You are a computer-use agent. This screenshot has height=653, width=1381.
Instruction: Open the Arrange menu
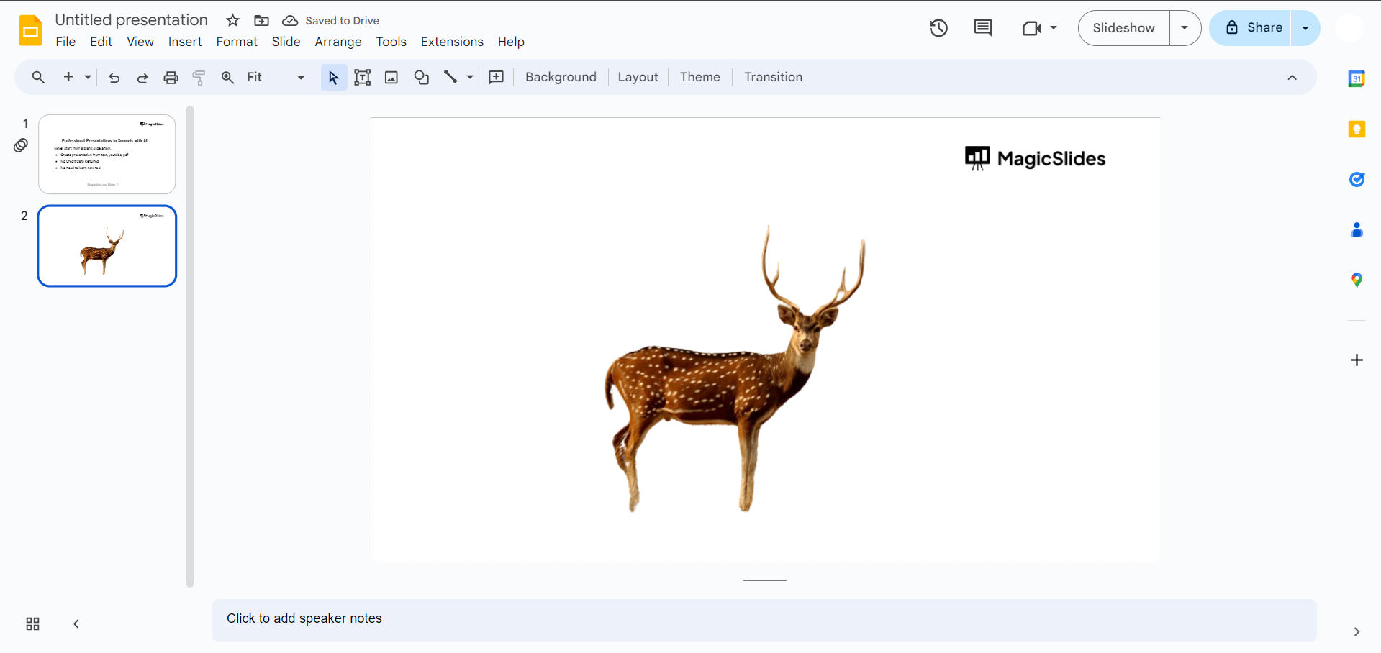pyautogui.click(x=338, y=42)
